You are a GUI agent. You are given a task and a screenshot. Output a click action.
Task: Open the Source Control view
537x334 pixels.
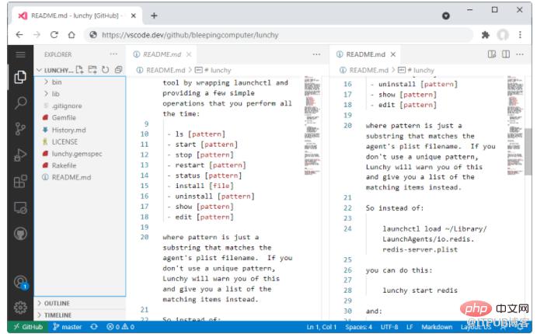coord(20,129)
